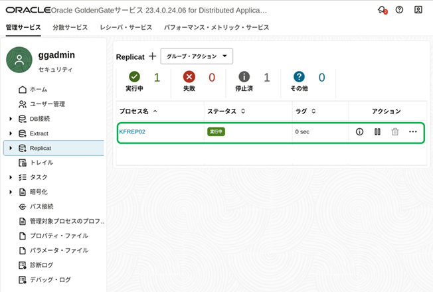
Task: Pause the KFREP02 Replicat process
Action: [377, 131]
